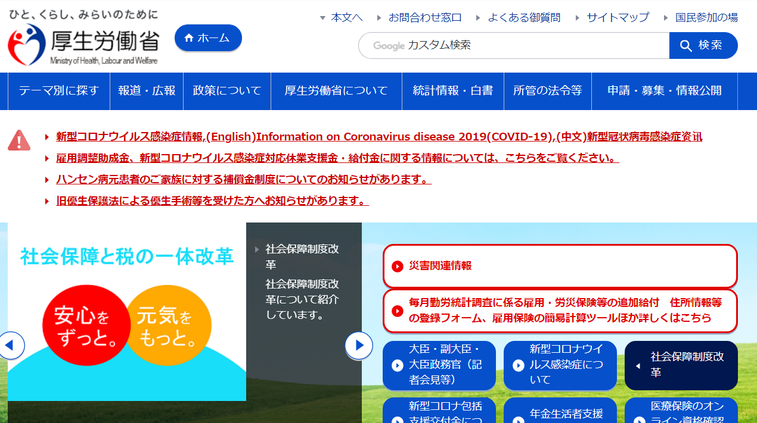This screenshot has height=423, width=757.
Task: Open the 統計情報・白書 menu
Action: coord(453,91)
